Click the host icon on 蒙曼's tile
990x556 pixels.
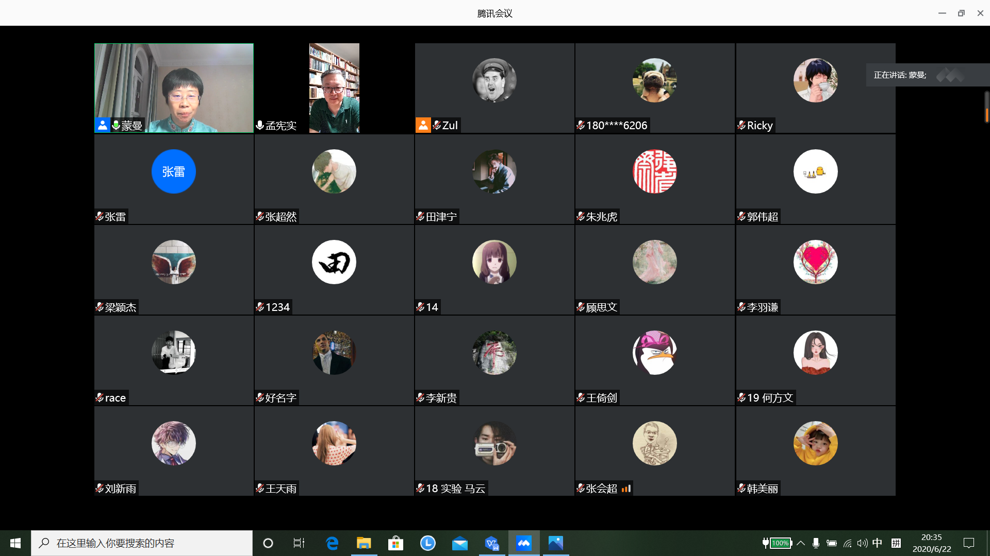(102, 125)
